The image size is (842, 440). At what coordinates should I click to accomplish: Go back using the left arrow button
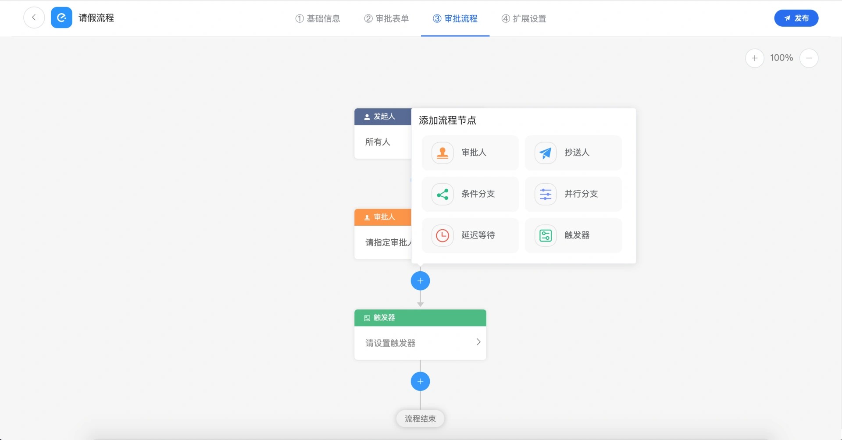pyautogui.click(x=34, y=18)
